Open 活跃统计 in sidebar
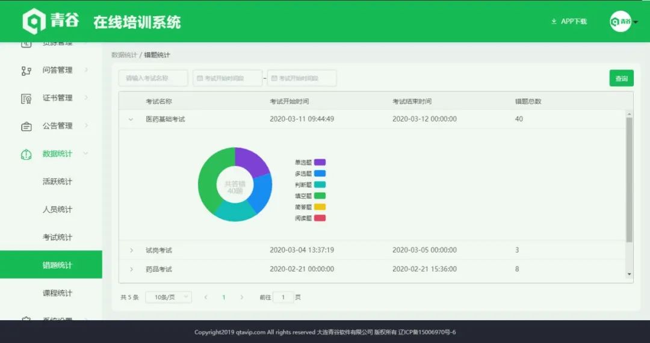Image resolution: width=650 pixels, height=343 pixels. click(x=57, y=182)
